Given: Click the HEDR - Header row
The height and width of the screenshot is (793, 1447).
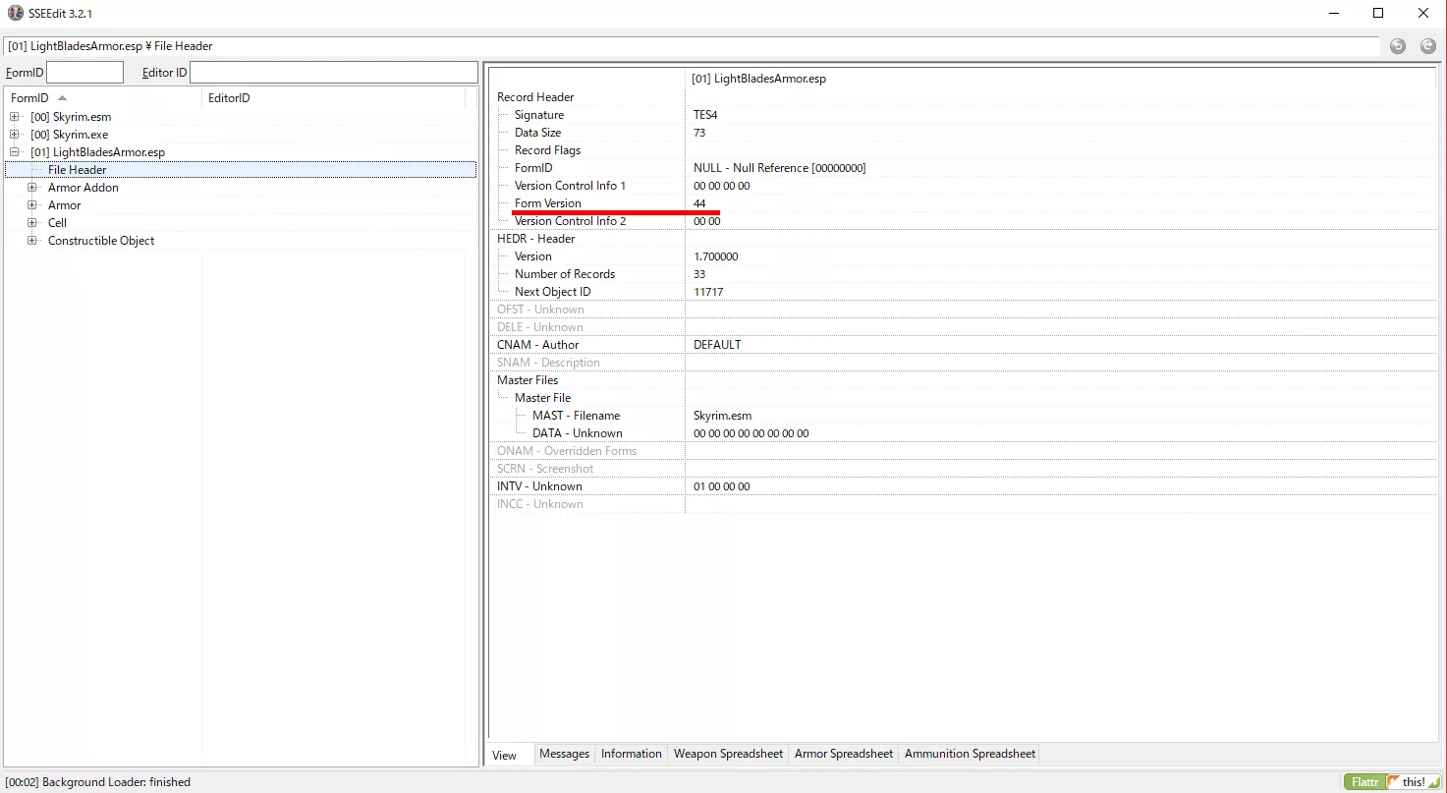Looking at the screenshot, I should pos(963,239).
